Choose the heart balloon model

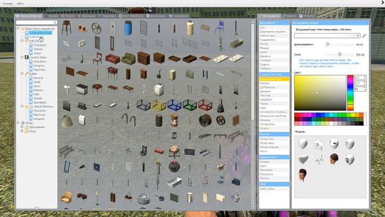point(303,159)
